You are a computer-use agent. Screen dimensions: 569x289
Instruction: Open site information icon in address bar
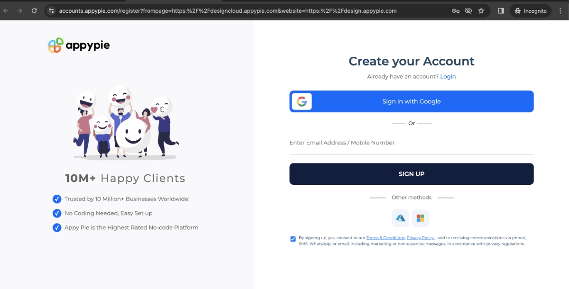coord(51,10)
